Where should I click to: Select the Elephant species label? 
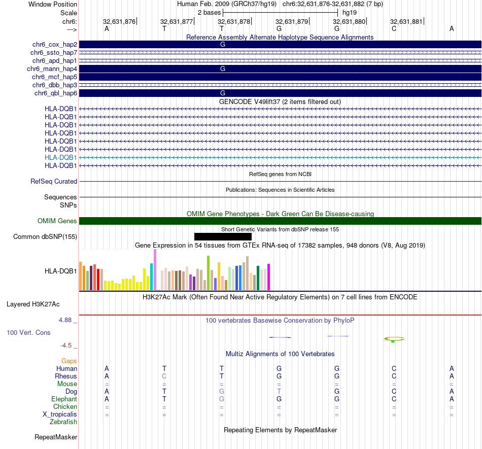(x=64, y=399)
